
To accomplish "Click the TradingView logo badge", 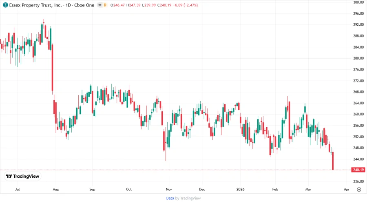I will tap(22, 177).
